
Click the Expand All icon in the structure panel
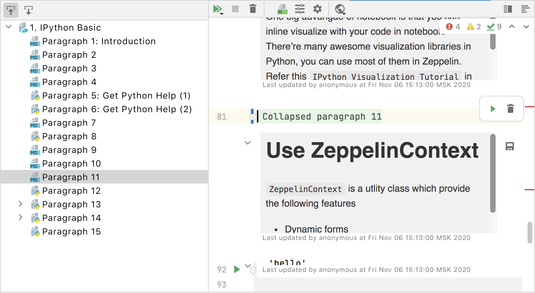tap(11, 11)
